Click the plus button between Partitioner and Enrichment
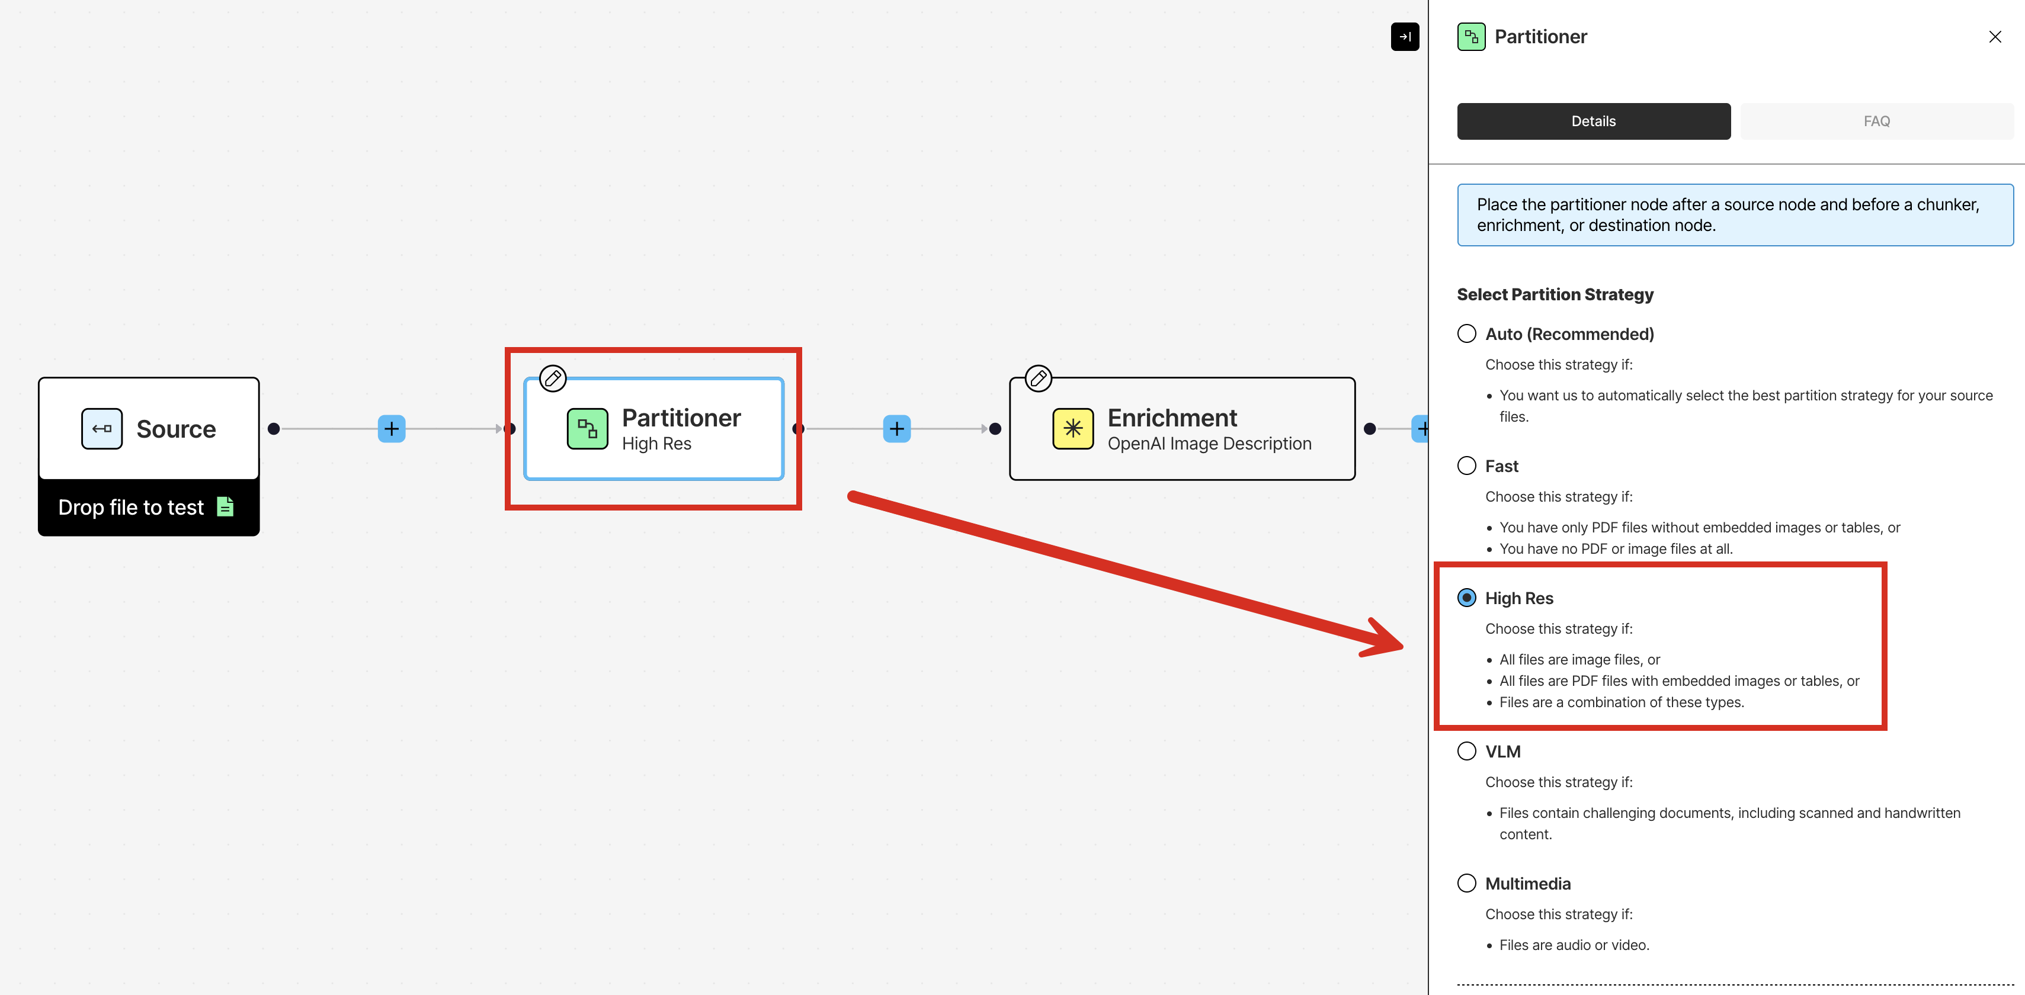This screenshot has width=2025, height=995. pos(895,428)
